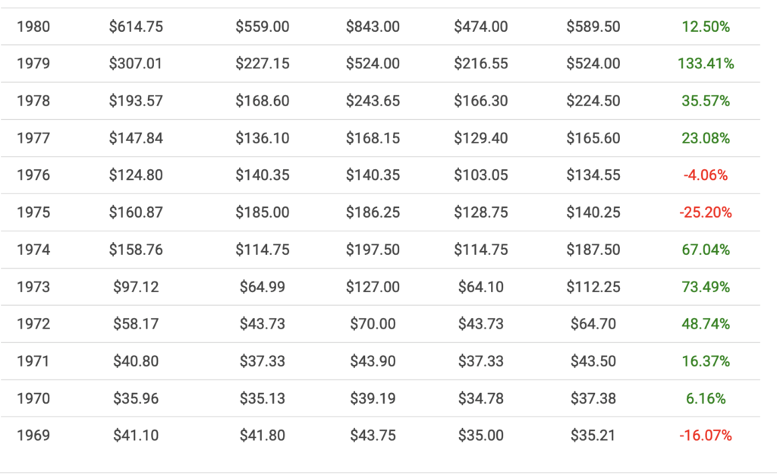Select the -16.07% value in 1969 row
Screen dimensions: 777x475
coord(706,436)
